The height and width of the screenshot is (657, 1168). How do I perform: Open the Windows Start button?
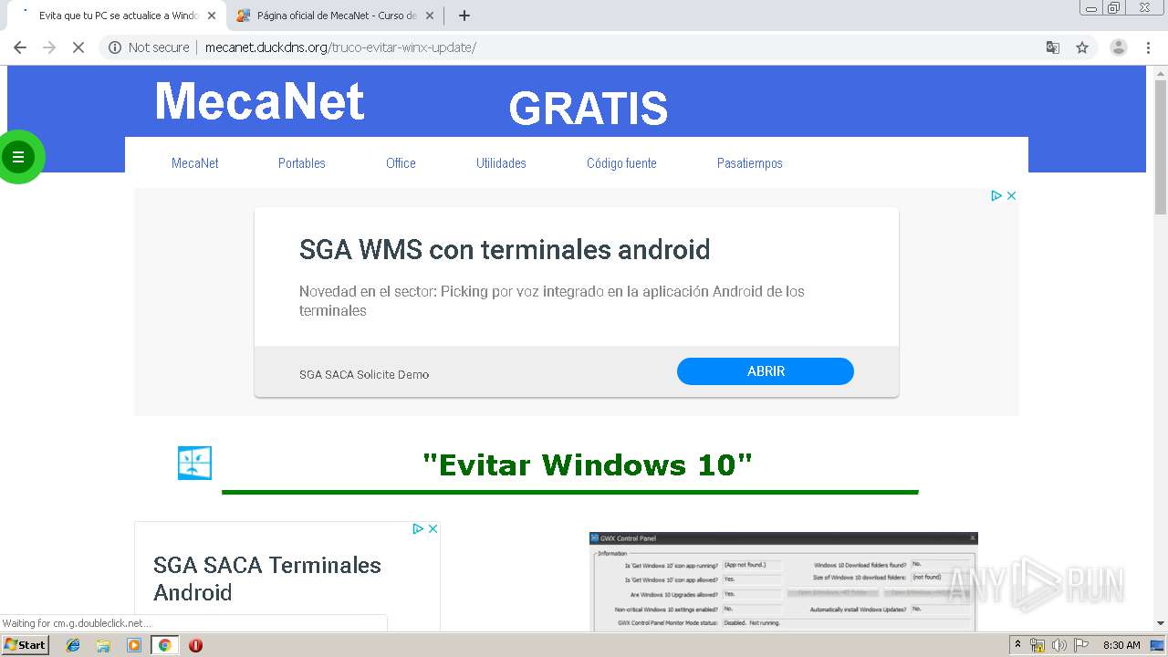pos(25,644)
